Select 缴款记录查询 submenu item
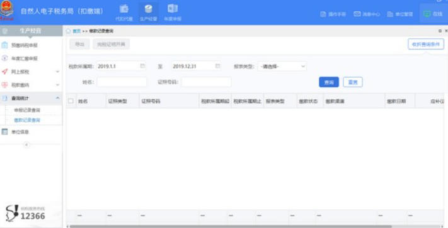The height and width of the screenshot is (228, 448). (27, 120)
